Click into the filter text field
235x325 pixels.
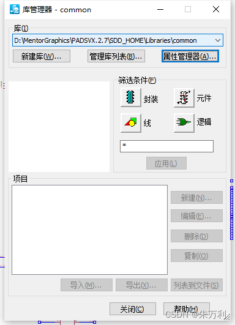[x=166, y=146]
